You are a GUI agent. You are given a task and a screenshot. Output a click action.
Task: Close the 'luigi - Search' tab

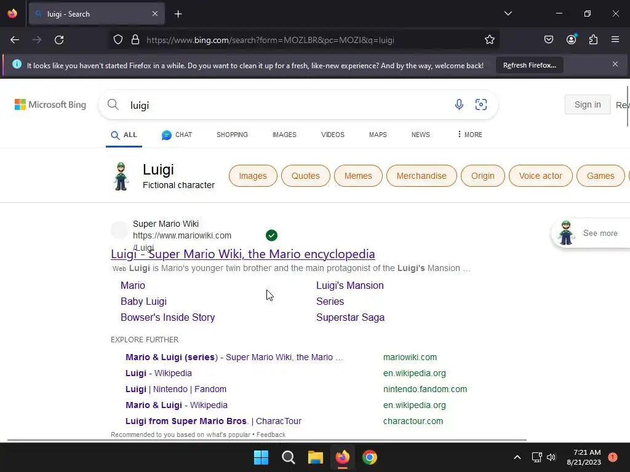point(155,14)
